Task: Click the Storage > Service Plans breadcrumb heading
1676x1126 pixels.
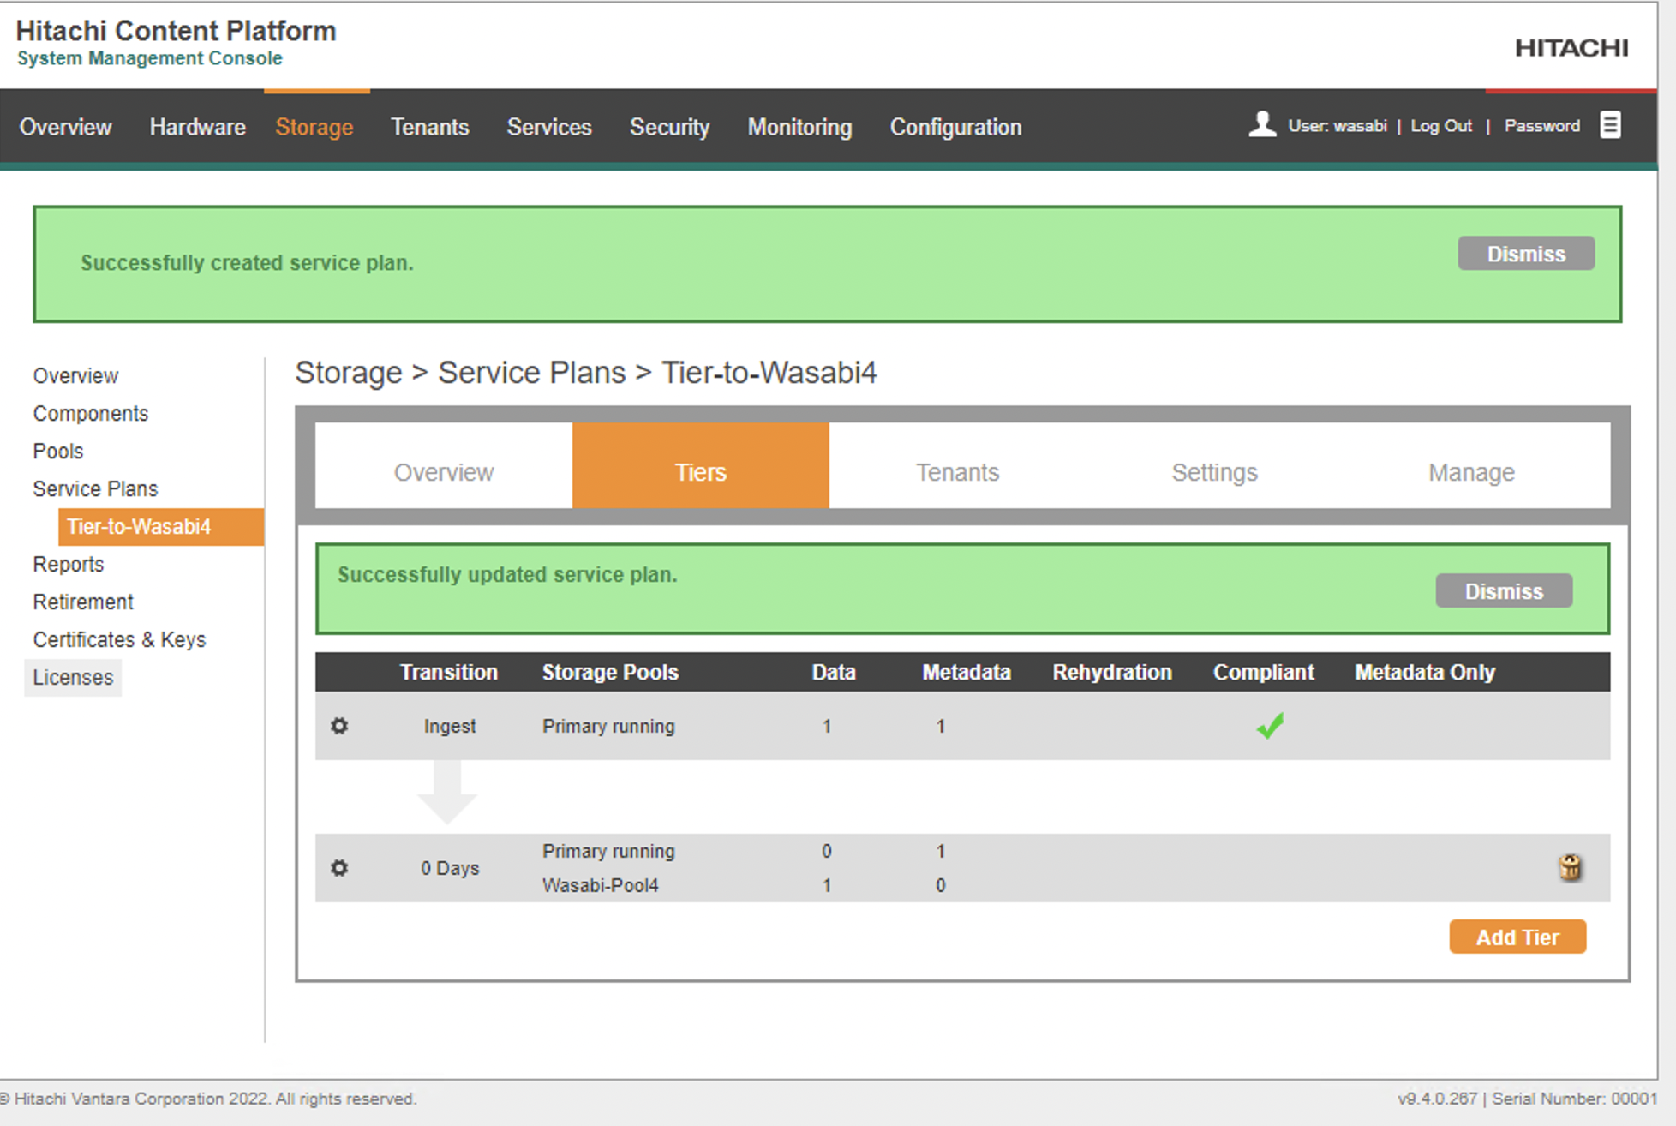Action: pyautogui.click(x=586, y=373)
